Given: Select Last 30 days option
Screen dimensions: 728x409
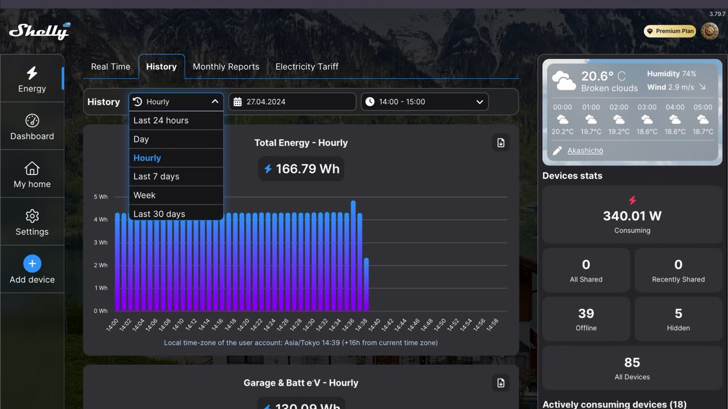Looking at the screenshot, I should (x=176, y=213).
